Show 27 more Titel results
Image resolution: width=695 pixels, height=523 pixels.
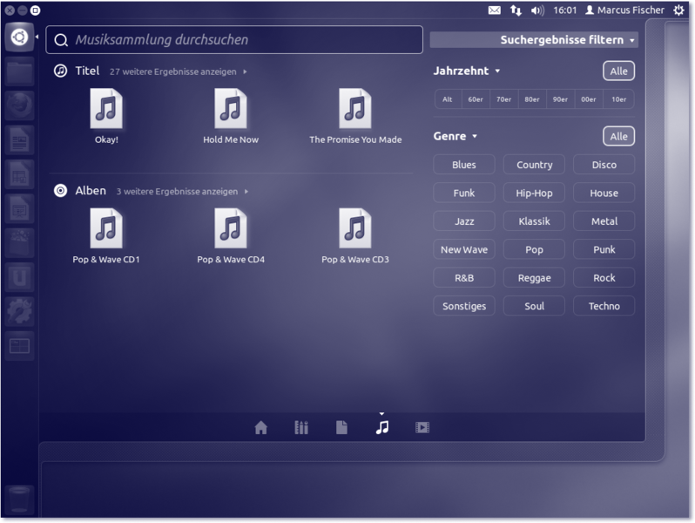[177, 71]
